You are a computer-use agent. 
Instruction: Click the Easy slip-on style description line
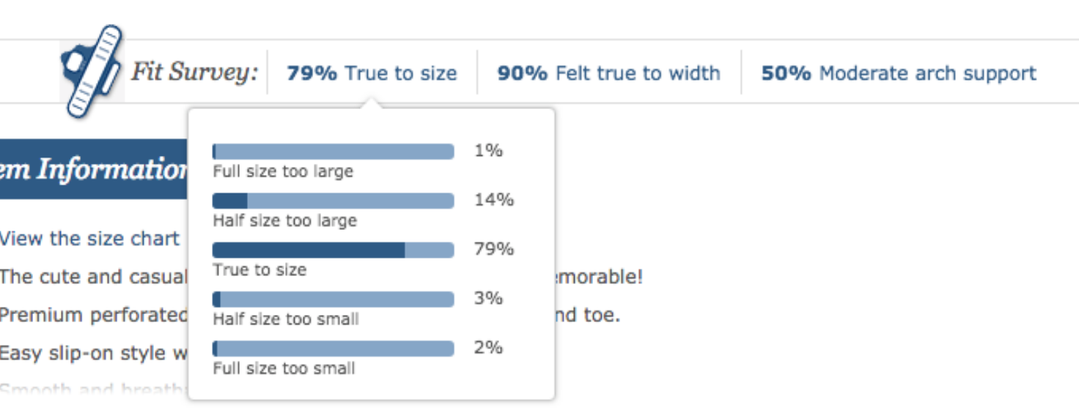94,353
